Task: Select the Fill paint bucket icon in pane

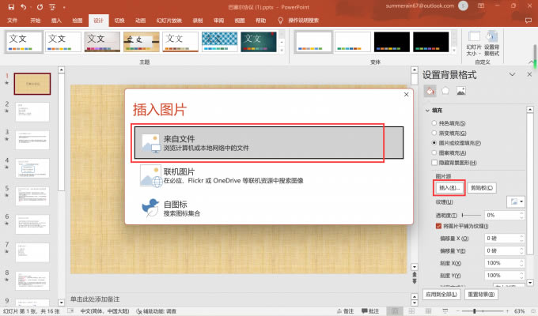Action: tap(430, 91)
